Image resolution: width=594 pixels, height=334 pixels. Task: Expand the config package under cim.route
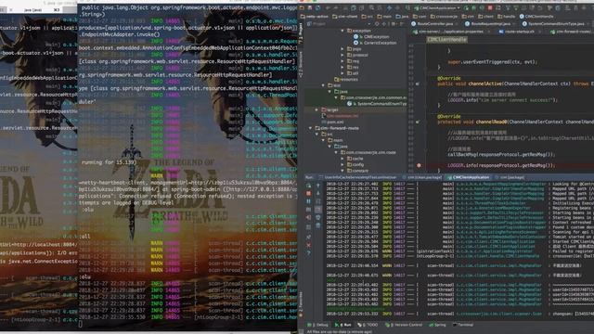pos(342,164)
